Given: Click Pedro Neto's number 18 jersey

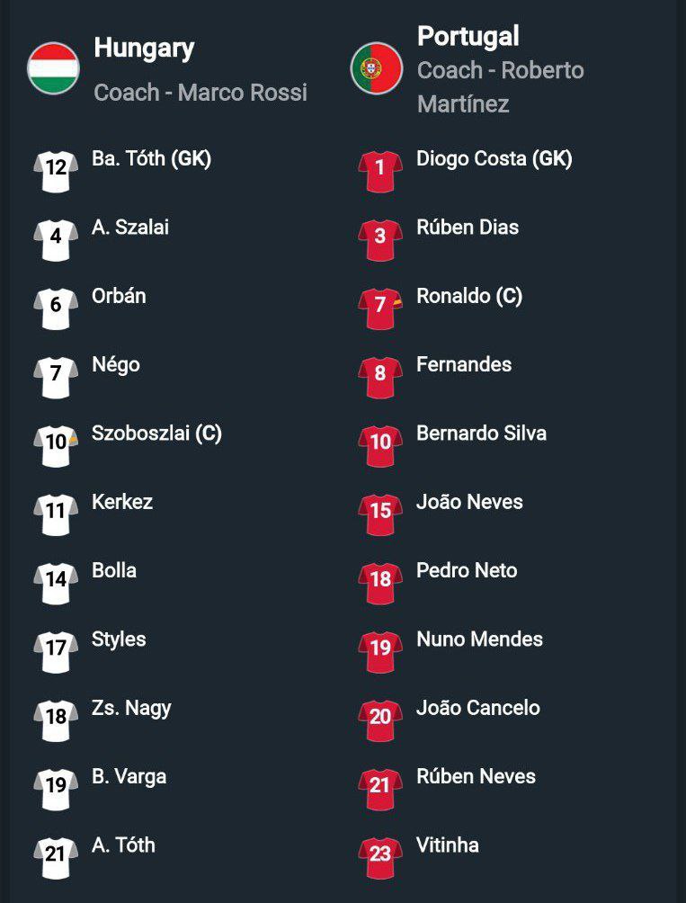Looking at the screenshot, I should point(380,579).
